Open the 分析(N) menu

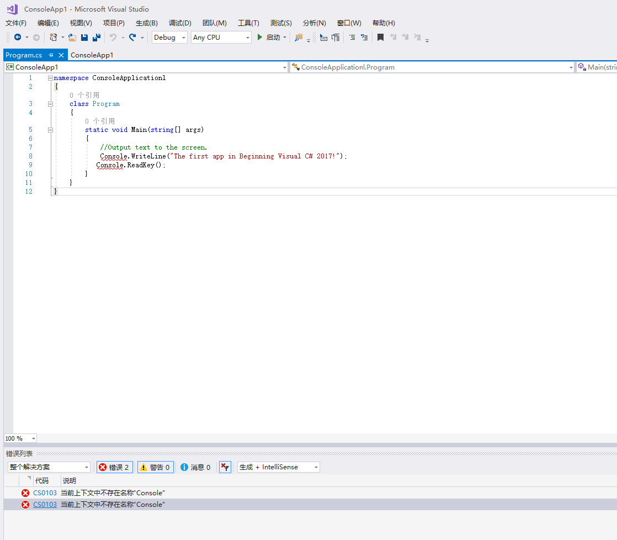pyautogui.click(x=315, y=23)
